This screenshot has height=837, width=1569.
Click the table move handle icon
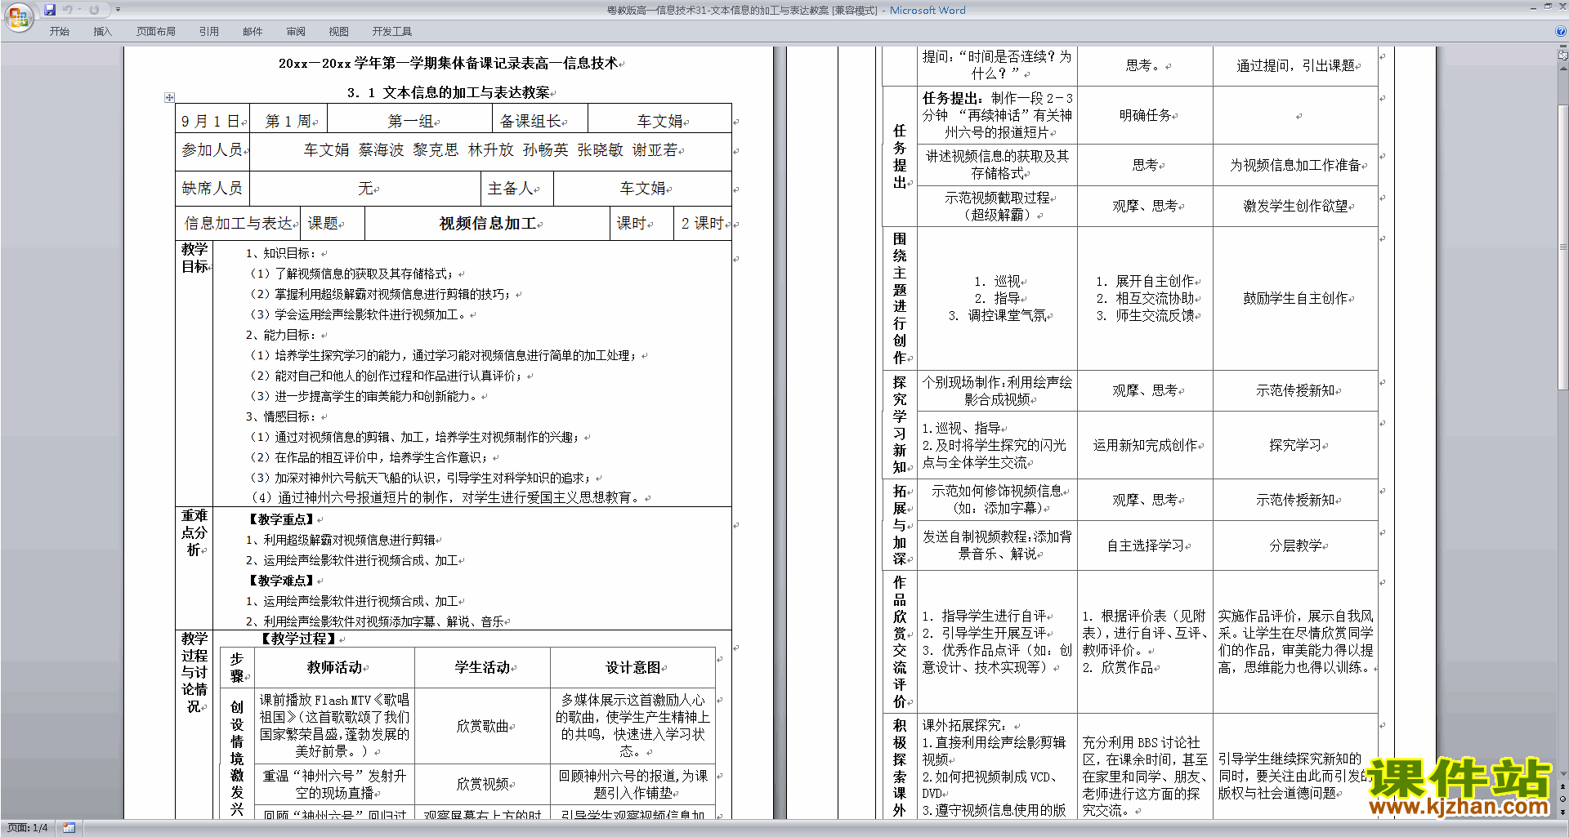(x=169, y=97)
